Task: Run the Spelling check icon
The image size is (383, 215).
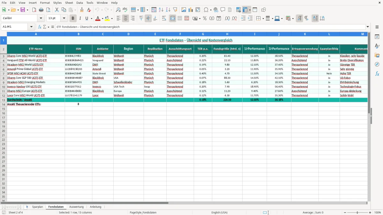Action: 125,10
